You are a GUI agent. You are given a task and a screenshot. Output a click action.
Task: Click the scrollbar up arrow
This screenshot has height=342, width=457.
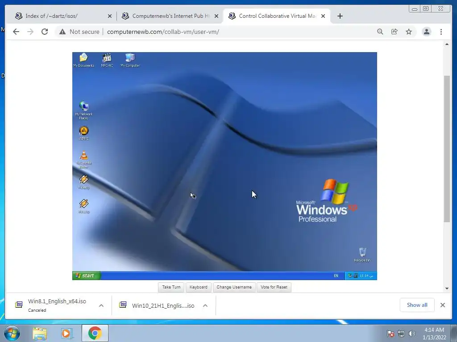coord(447,44)
